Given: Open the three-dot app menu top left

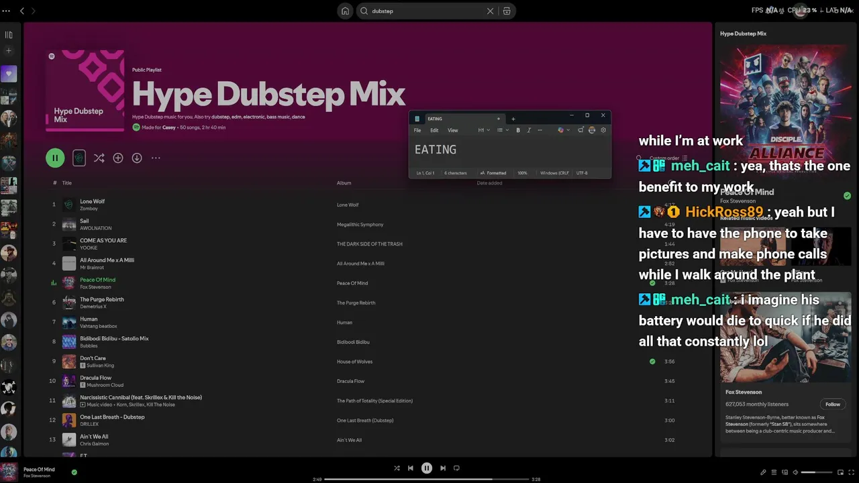Looking at the screenshot, I should pos(7,11).
